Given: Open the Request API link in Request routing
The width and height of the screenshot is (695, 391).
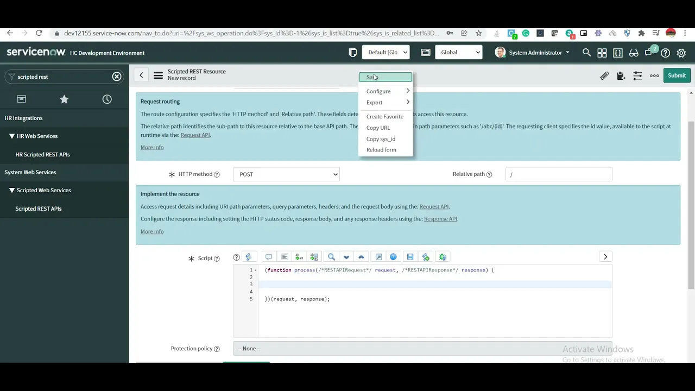Looking at the screenshot, I should coord(195,135).
